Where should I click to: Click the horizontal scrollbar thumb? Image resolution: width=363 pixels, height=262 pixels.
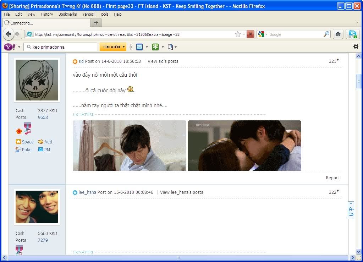[178, 257]
